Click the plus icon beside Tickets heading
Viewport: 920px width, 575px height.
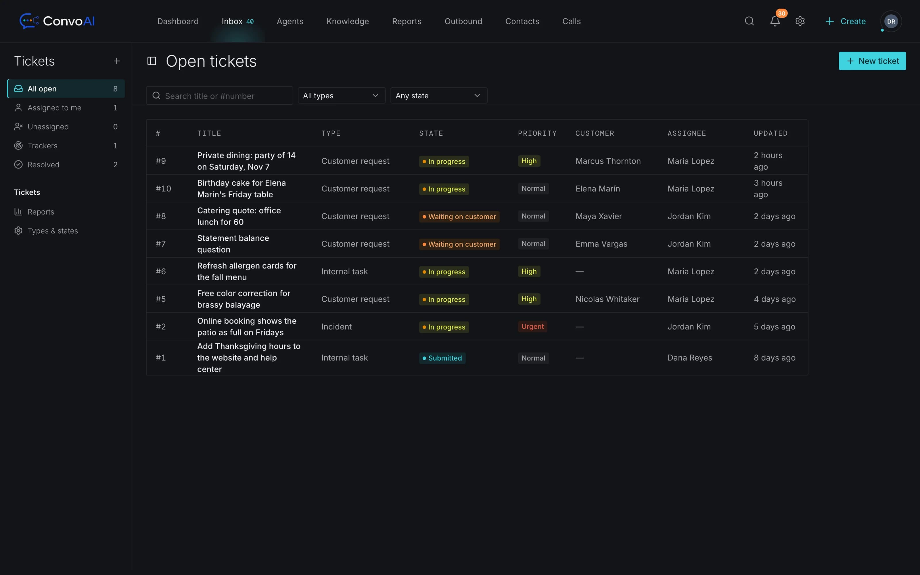point(117,61)
